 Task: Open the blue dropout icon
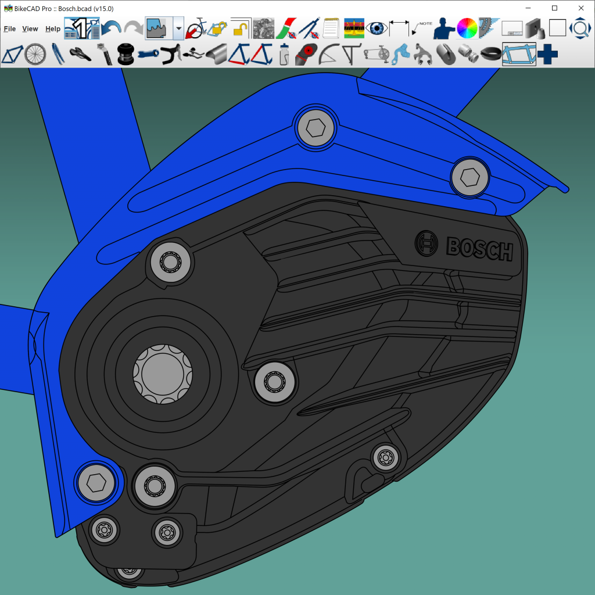coord(401,55)
